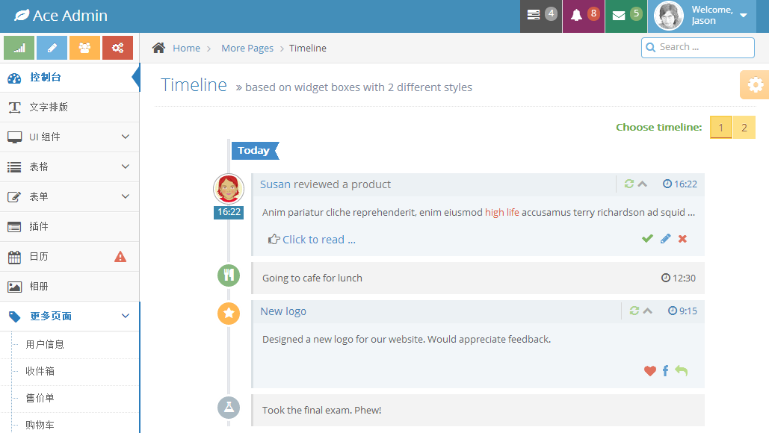Viewport: 769px width, 433px height.
Task: Select 收件箱 from the sidebar submenu
Action: [x=40, y=372]
